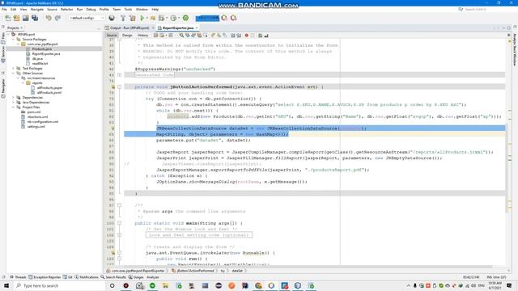Select ReportExporter.java in project tree
This screenshot has width=518, height=291.
click(x=46, y=54)
